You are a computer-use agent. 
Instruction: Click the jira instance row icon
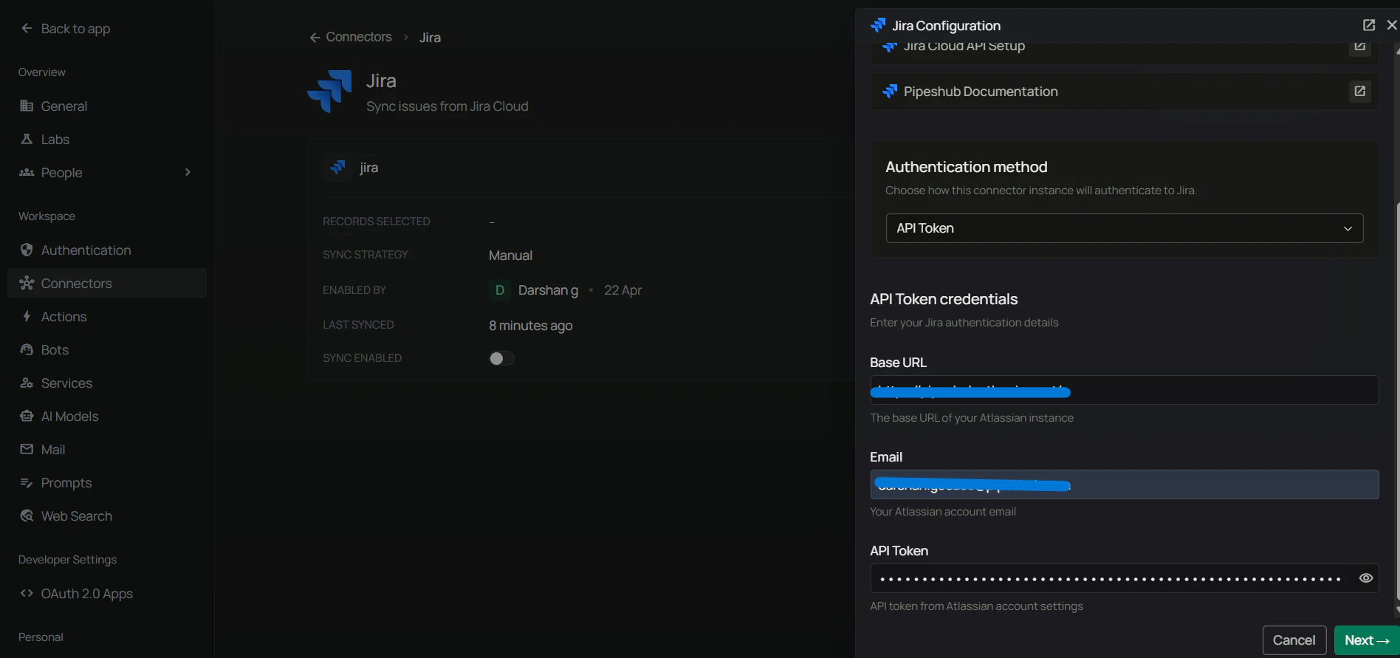click(x=338, y=168)
